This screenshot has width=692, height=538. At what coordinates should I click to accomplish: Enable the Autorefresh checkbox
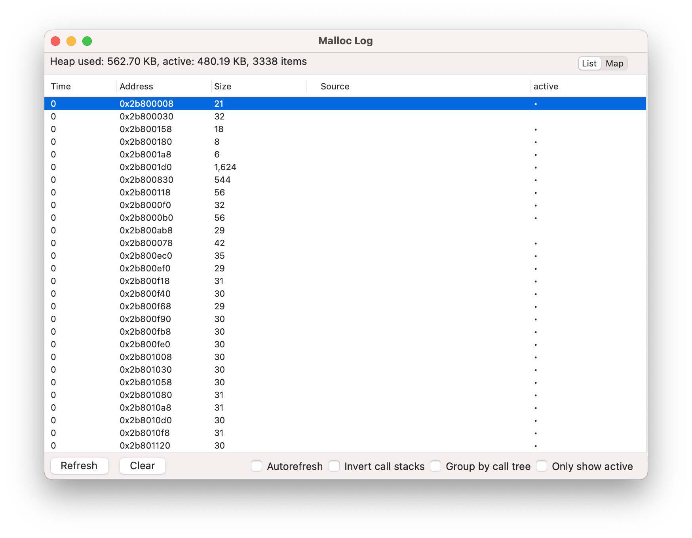coord(257,466)
